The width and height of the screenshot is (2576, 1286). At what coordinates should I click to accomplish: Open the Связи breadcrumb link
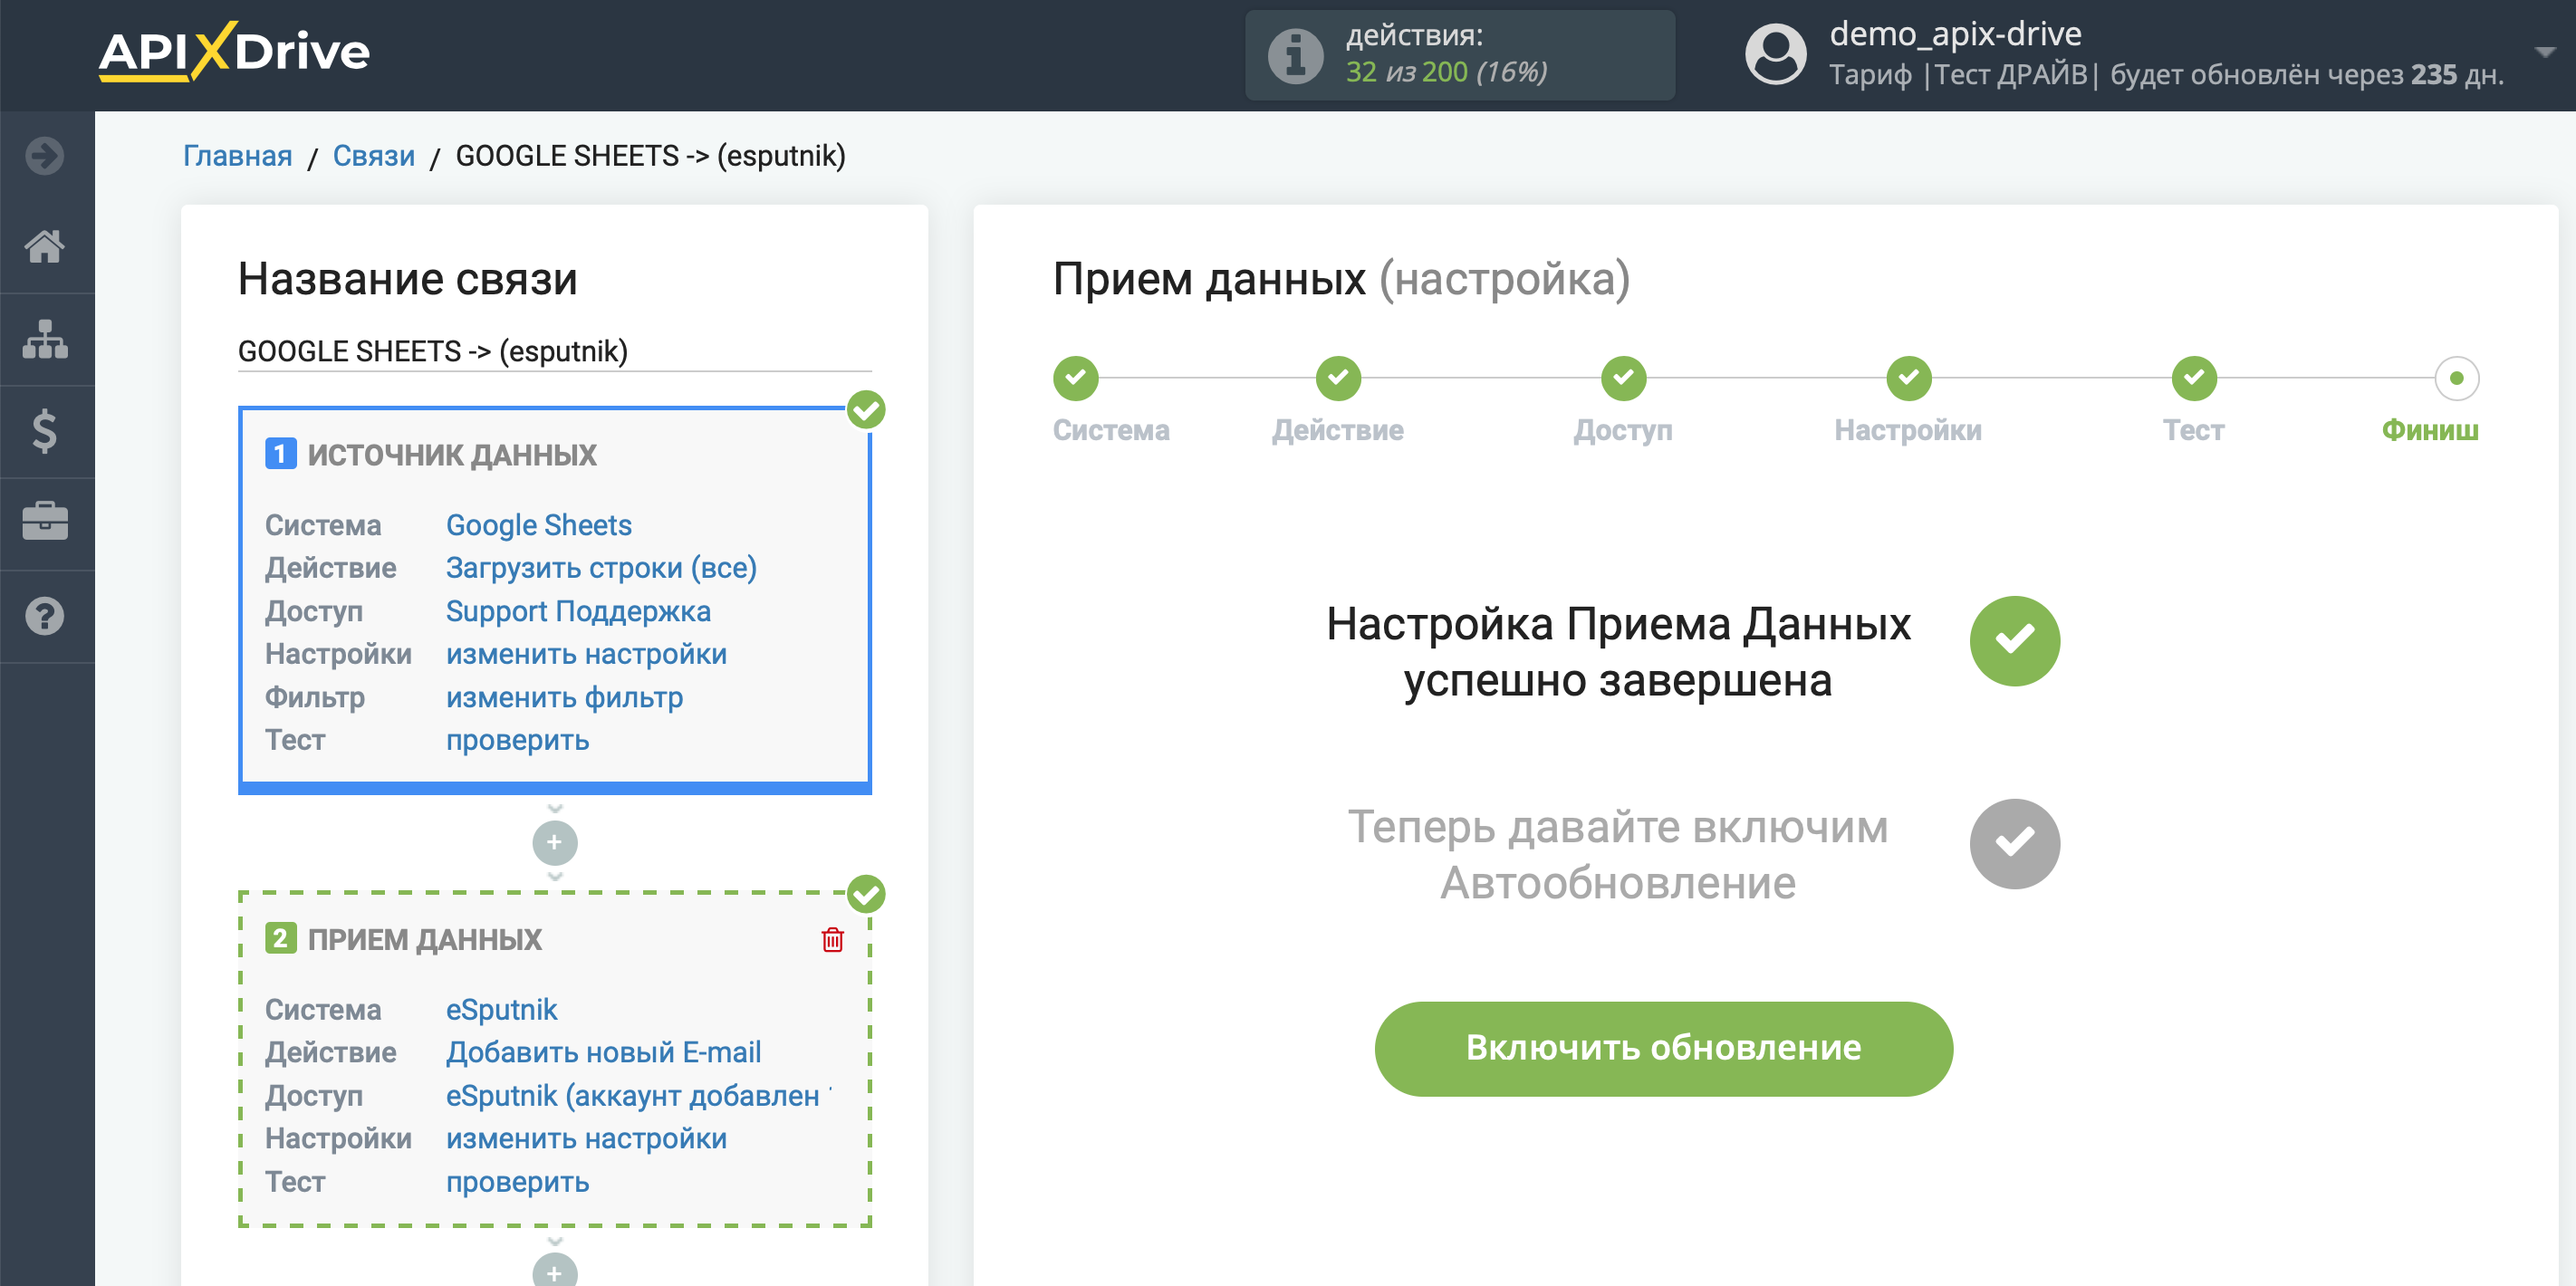tap(373, 156)
